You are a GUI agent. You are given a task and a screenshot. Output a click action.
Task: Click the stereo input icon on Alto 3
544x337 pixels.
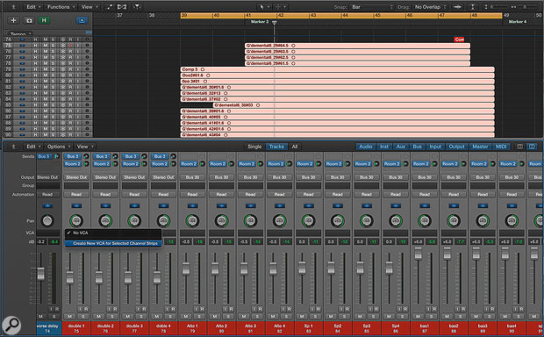(x=250, y=206)
